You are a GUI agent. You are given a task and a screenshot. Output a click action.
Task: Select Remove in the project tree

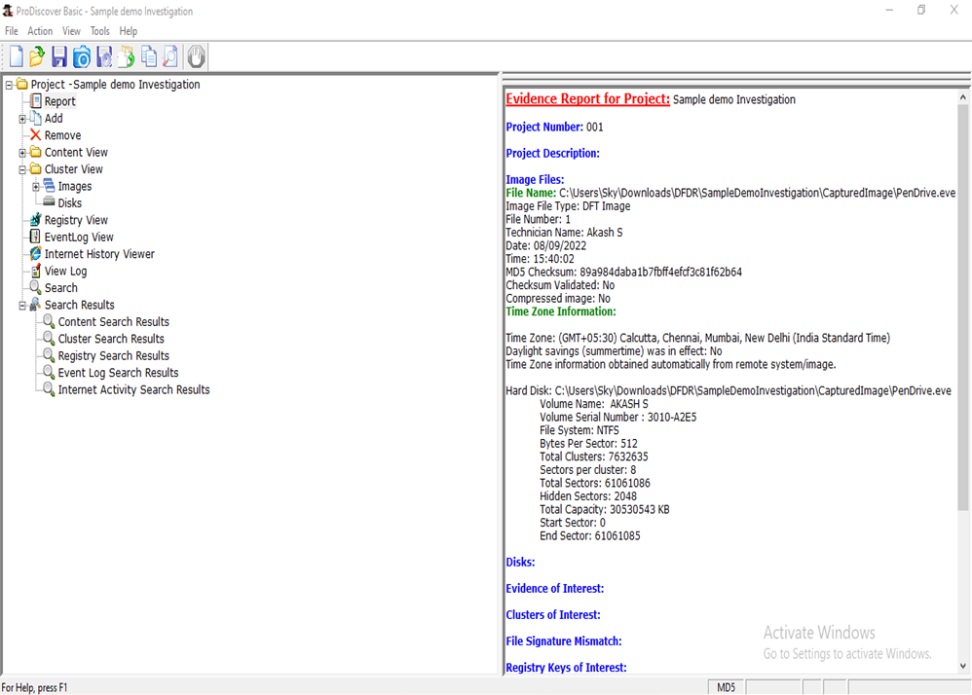[x=62, y=135]
